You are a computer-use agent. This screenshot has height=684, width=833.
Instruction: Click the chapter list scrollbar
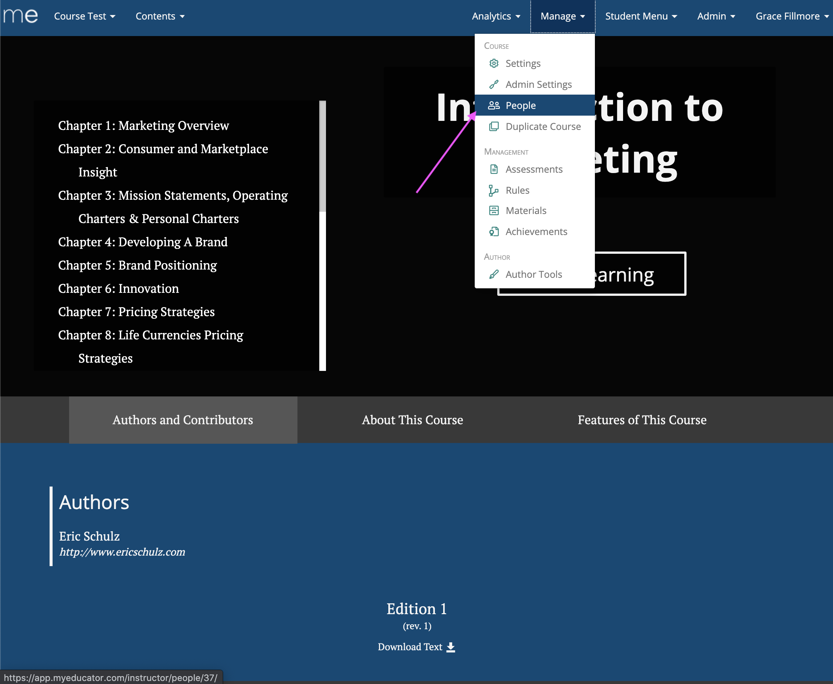coord(323,157)
